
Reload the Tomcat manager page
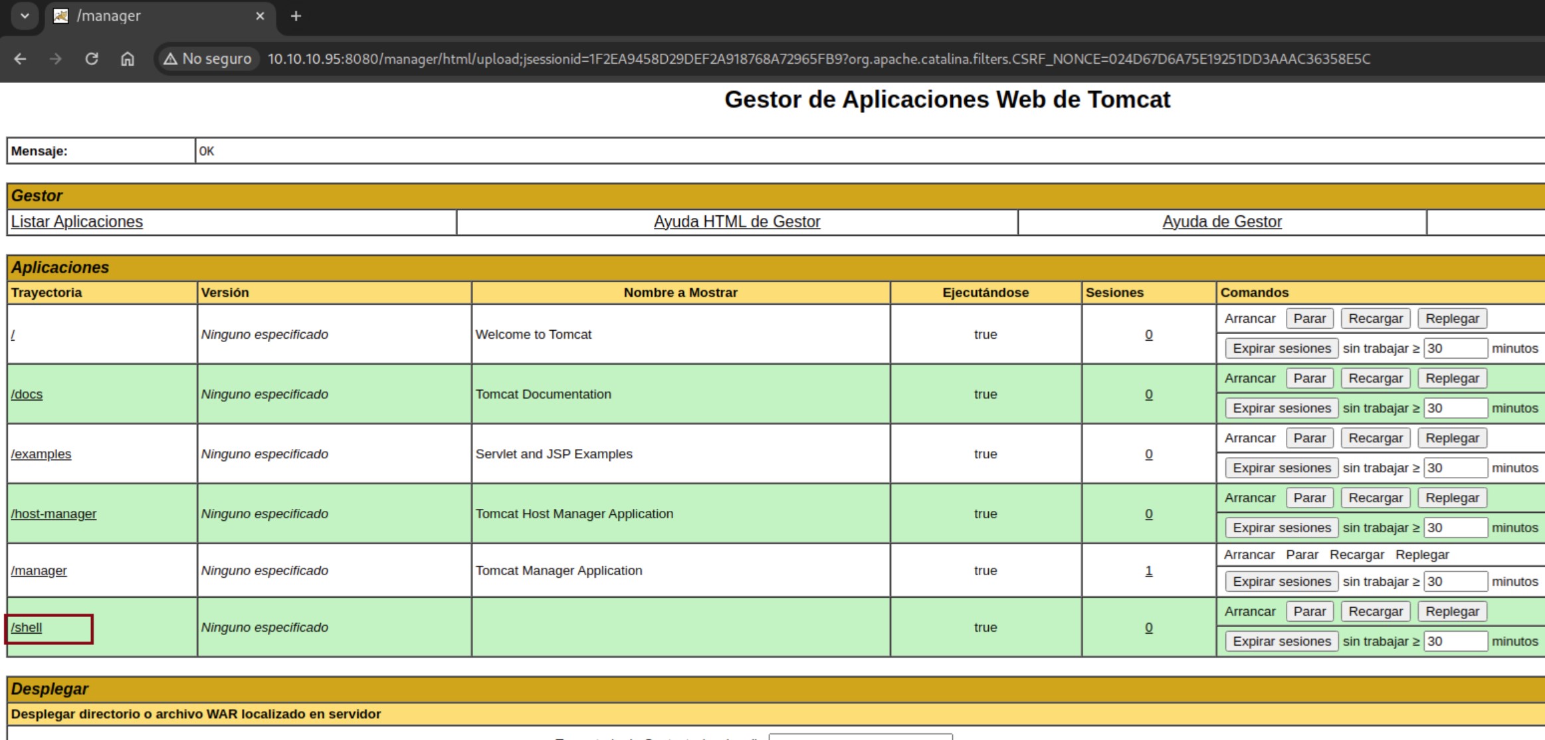(92, 59)
